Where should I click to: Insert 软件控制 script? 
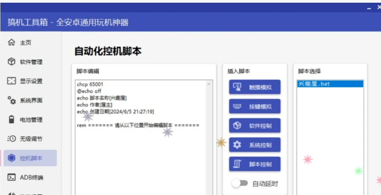[255, 125]
